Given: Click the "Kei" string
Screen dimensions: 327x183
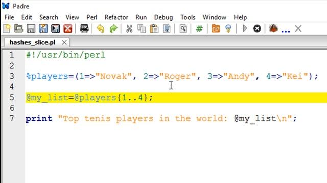Looking at the screenshot, I should point(295,76).
